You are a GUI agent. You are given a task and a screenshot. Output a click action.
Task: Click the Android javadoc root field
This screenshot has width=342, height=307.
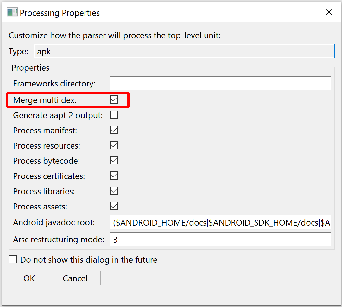(x=220, y=222)
